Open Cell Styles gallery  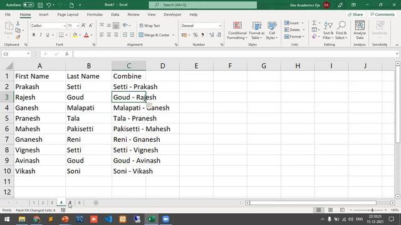click(x=271, y=31)
